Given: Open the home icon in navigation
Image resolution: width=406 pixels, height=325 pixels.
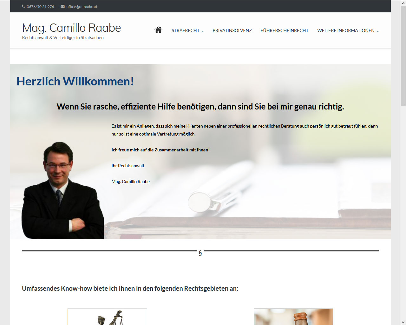Looking at the screenshot, I should pos(158,30).
